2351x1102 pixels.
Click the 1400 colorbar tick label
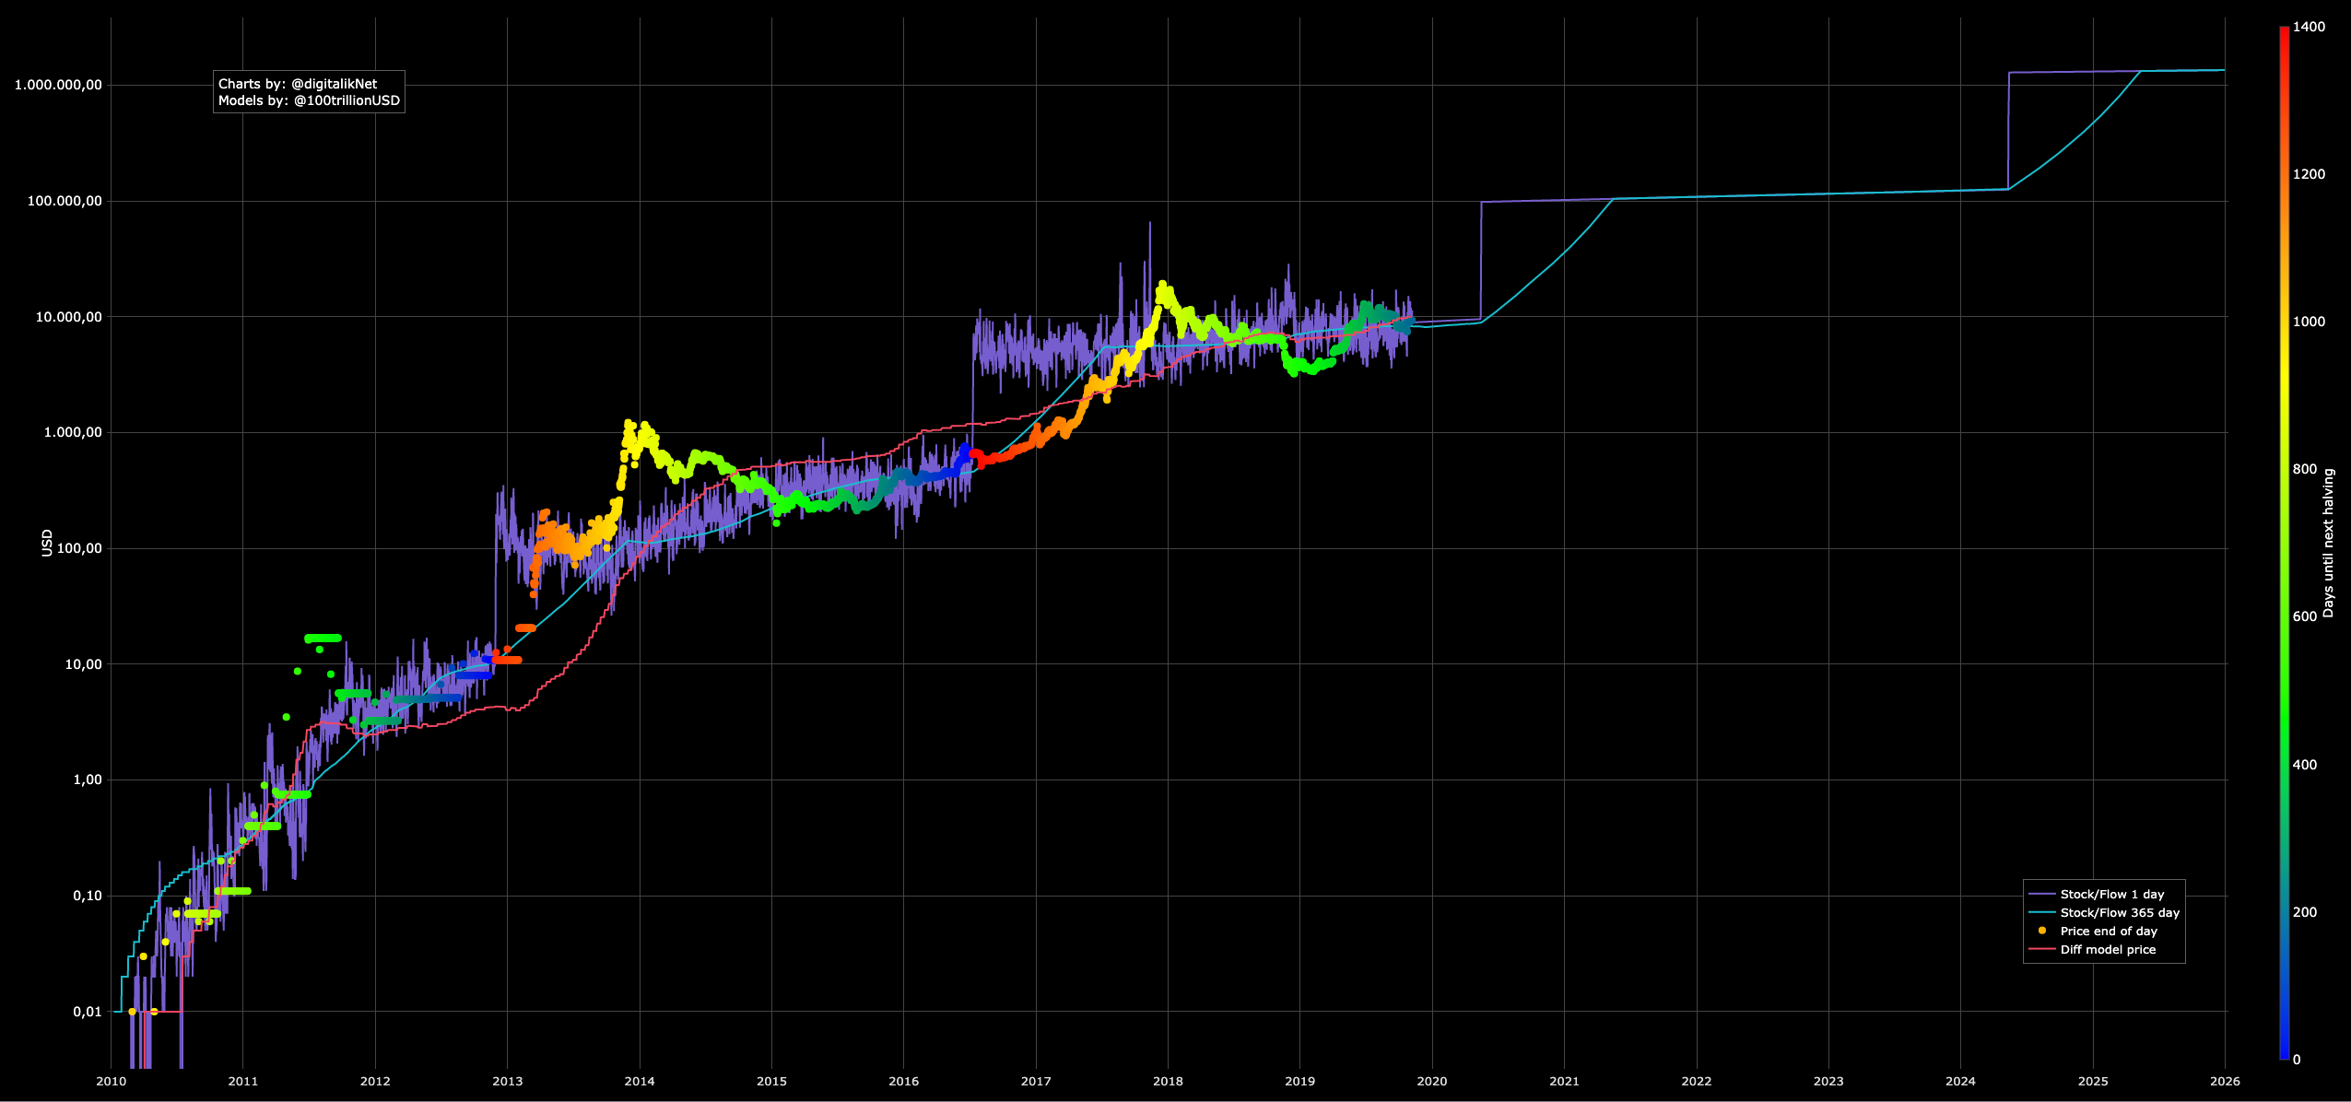click(2309, 27)
